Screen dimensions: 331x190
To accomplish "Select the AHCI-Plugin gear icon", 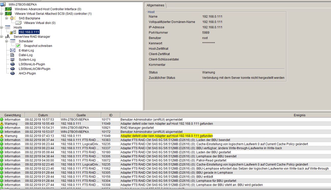I will 12,73.
